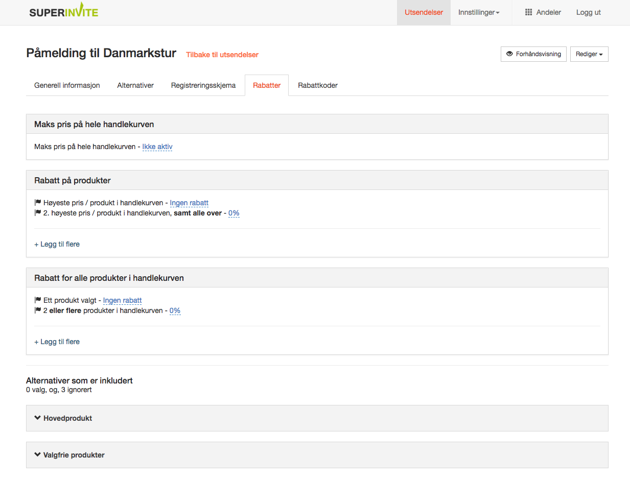The image size is (630, 481).
Task: Click flag icon next to Høyeste pris row
Action: pos(38,203)
